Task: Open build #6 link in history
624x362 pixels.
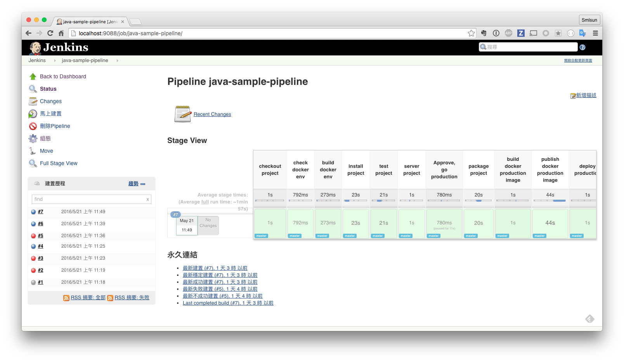Action: pyautogui.click(x=41, y=224)
